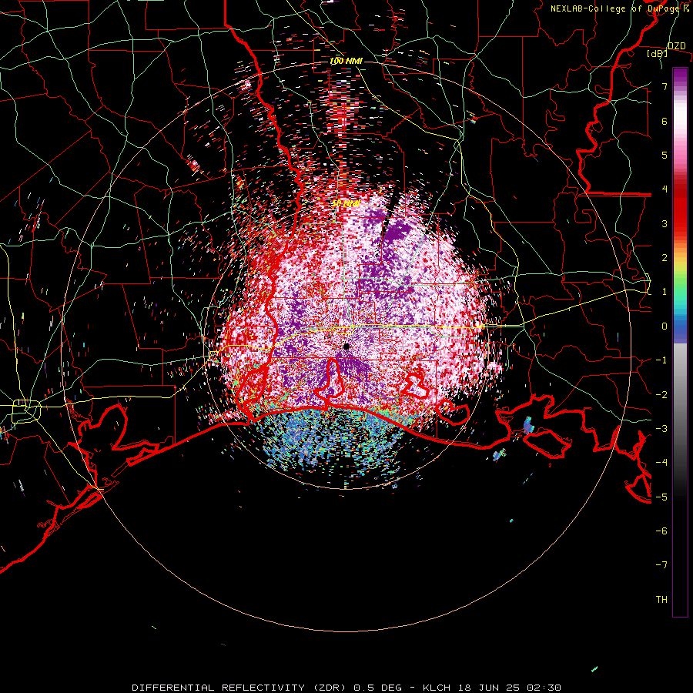This screenshot has width=693, height=693.
Task: Click the -6 tick label on color scale
Action: click(x=661, y=531)
